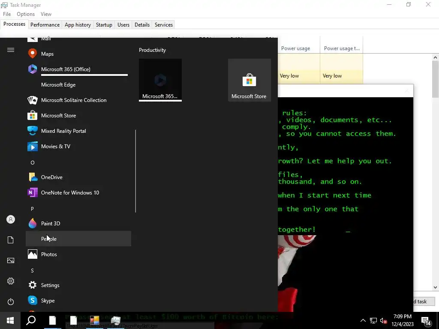Open the Microsoft 365 tile under Productivity

(160, 80)
